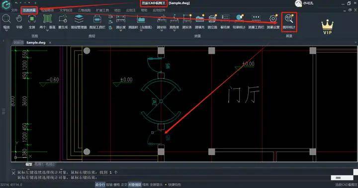Open the Help (帮助) ribbon tab

pyautogui.click(x=144, y=10)
